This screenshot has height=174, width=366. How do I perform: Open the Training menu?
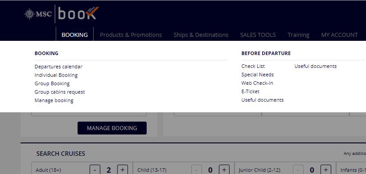pyautogui.click(x=299, y=35)
